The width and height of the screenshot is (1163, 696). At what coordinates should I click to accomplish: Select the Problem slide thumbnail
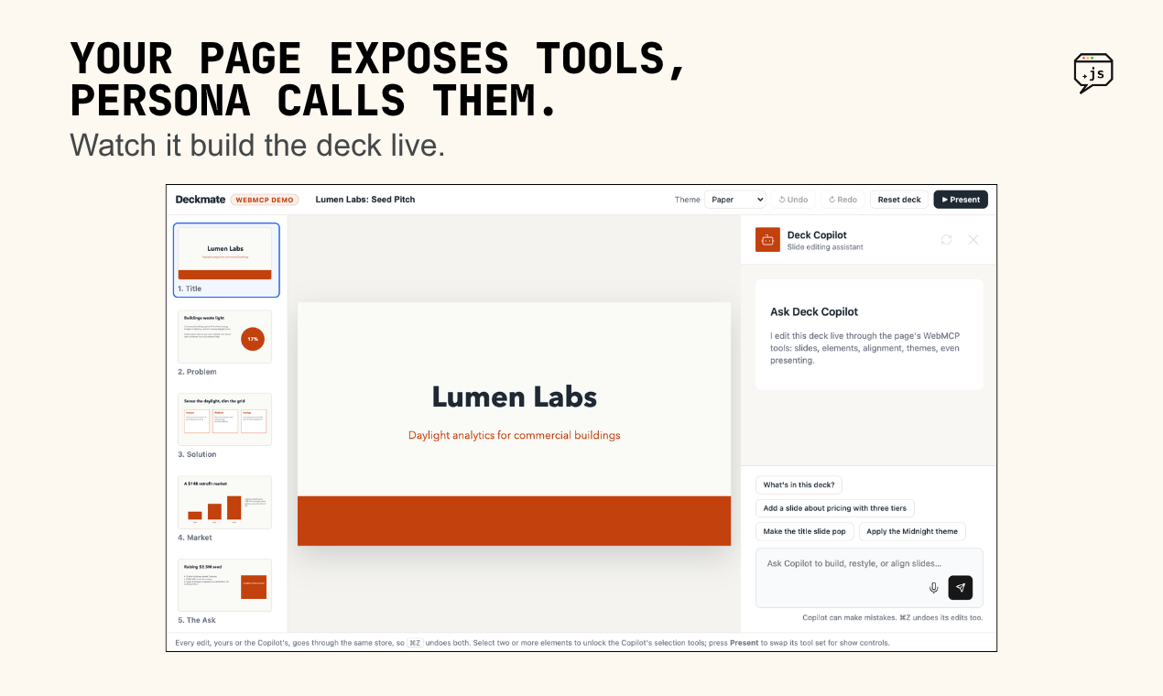(225, 343)
